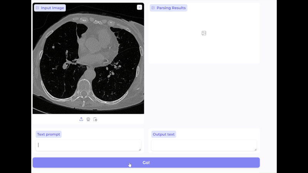Click the image placeholder icon in Parsing Results
This screenshot has height=173, width=308.
pos(204,33)
